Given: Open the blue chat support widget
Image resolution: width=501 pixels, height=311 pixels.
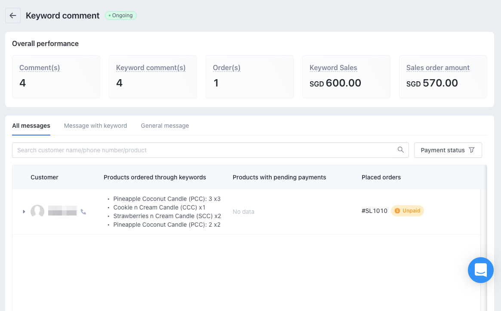Looking at the screenshot, I should tap(480, 270).
